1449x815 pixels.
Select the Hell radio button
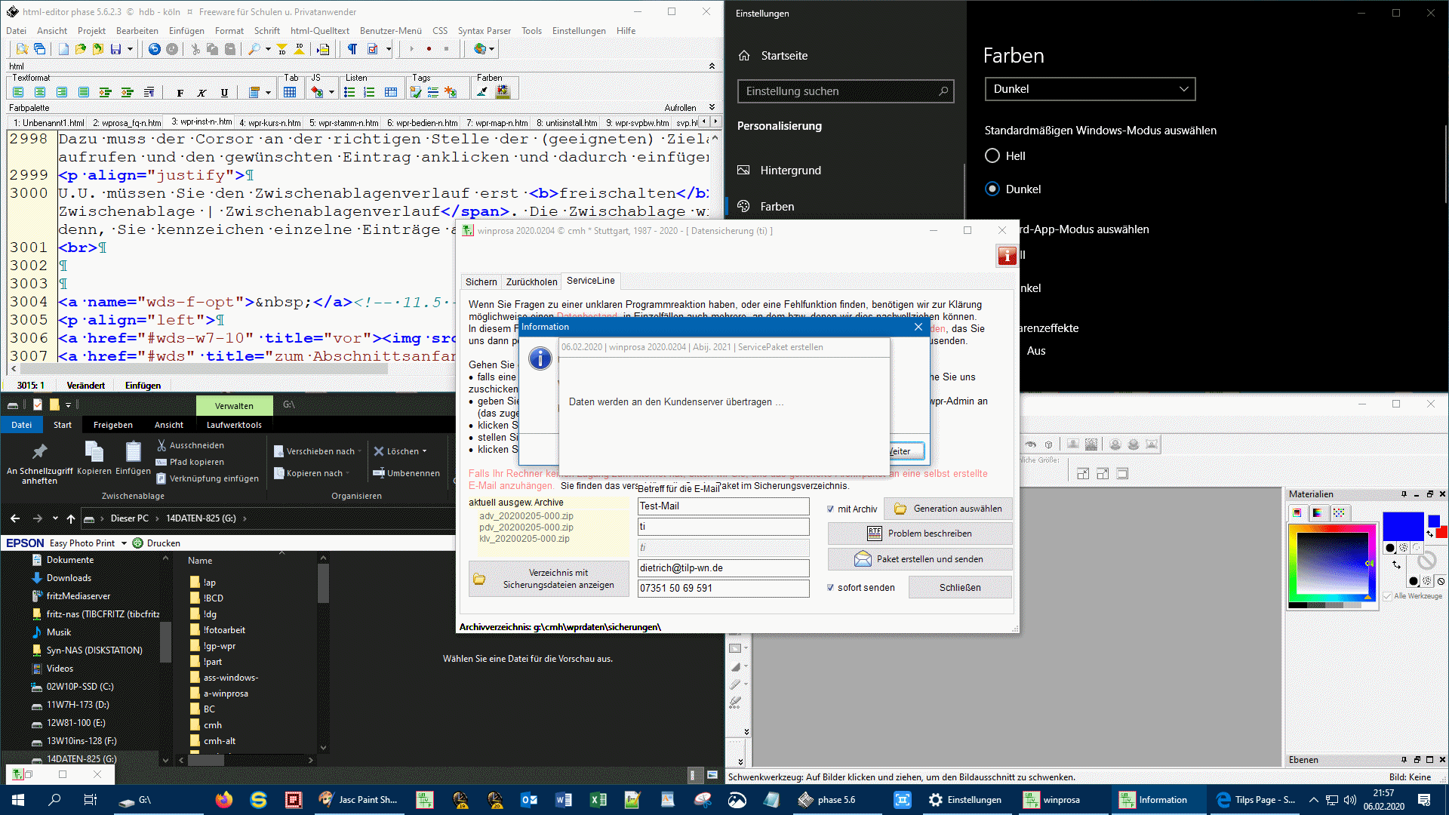(x=992, y=156)
